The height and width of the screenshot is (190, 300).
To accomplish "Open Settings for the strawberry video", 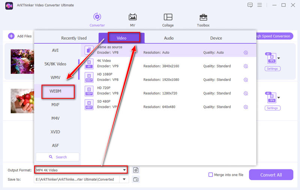I will (273, 108).
